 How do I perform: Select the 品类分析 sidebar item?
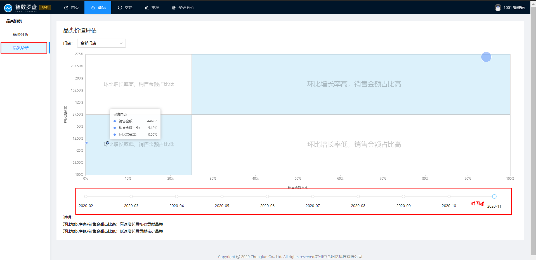[21, 34]
